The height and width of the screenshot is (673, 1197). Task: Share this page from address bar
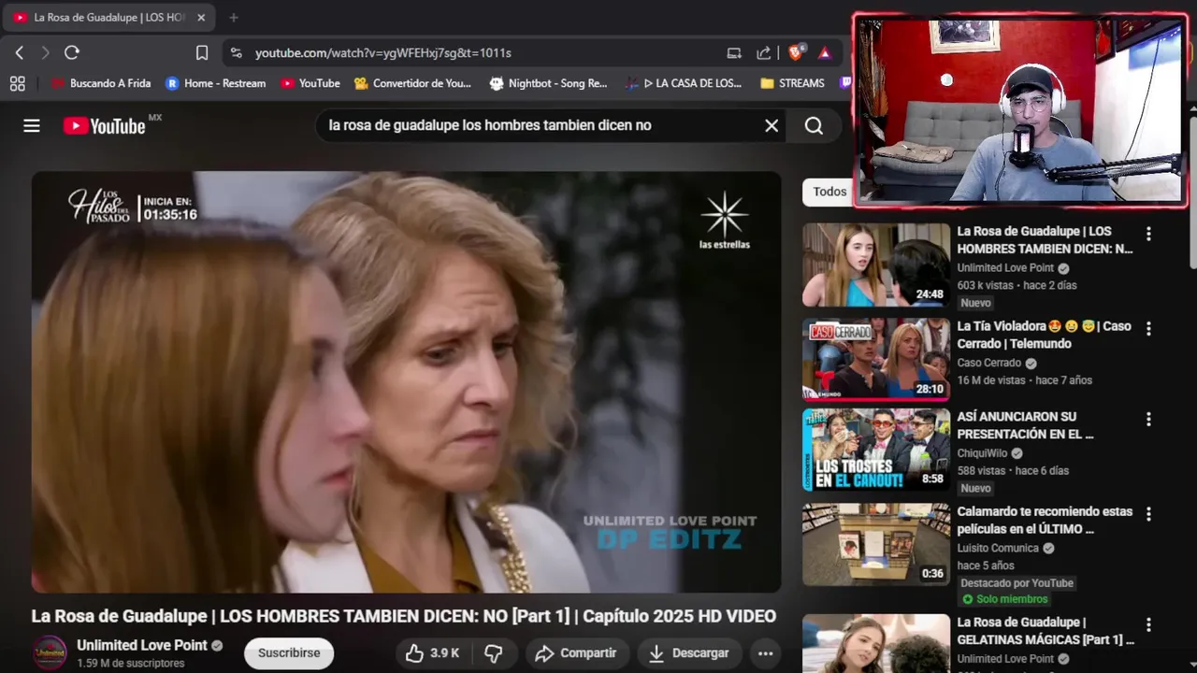(764, 53)
